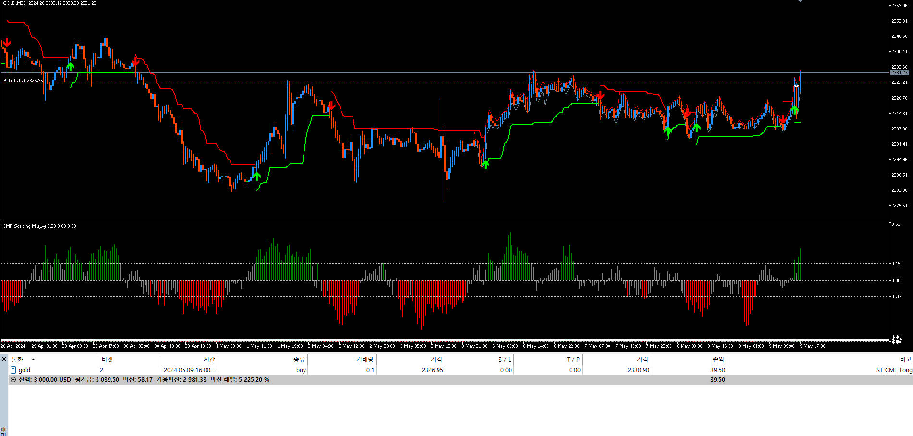Click the 비고 column header
Viewport: 913px width, 436px height.
[905, 359]
